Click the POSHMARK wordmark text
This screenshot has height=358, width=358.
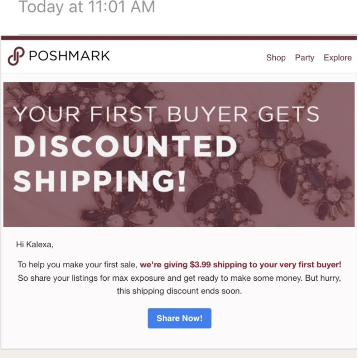(68, 55)
